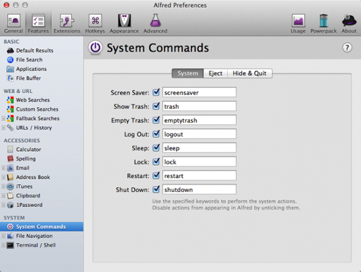Open the General preferences toolbar icon
This screenshot has height=272, width=361.
point(14,23)
